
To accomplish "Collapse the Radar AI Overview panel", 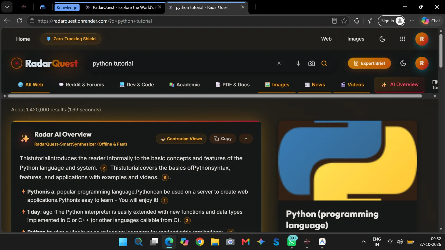I will click(246, 139).
